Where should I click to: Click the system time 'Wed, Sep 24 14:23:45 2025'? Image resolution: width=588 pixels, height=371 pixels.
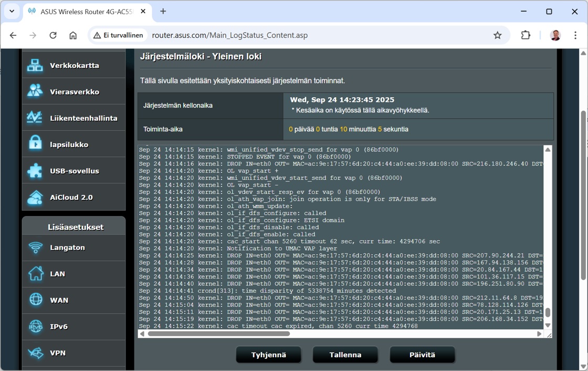point(342,100)
